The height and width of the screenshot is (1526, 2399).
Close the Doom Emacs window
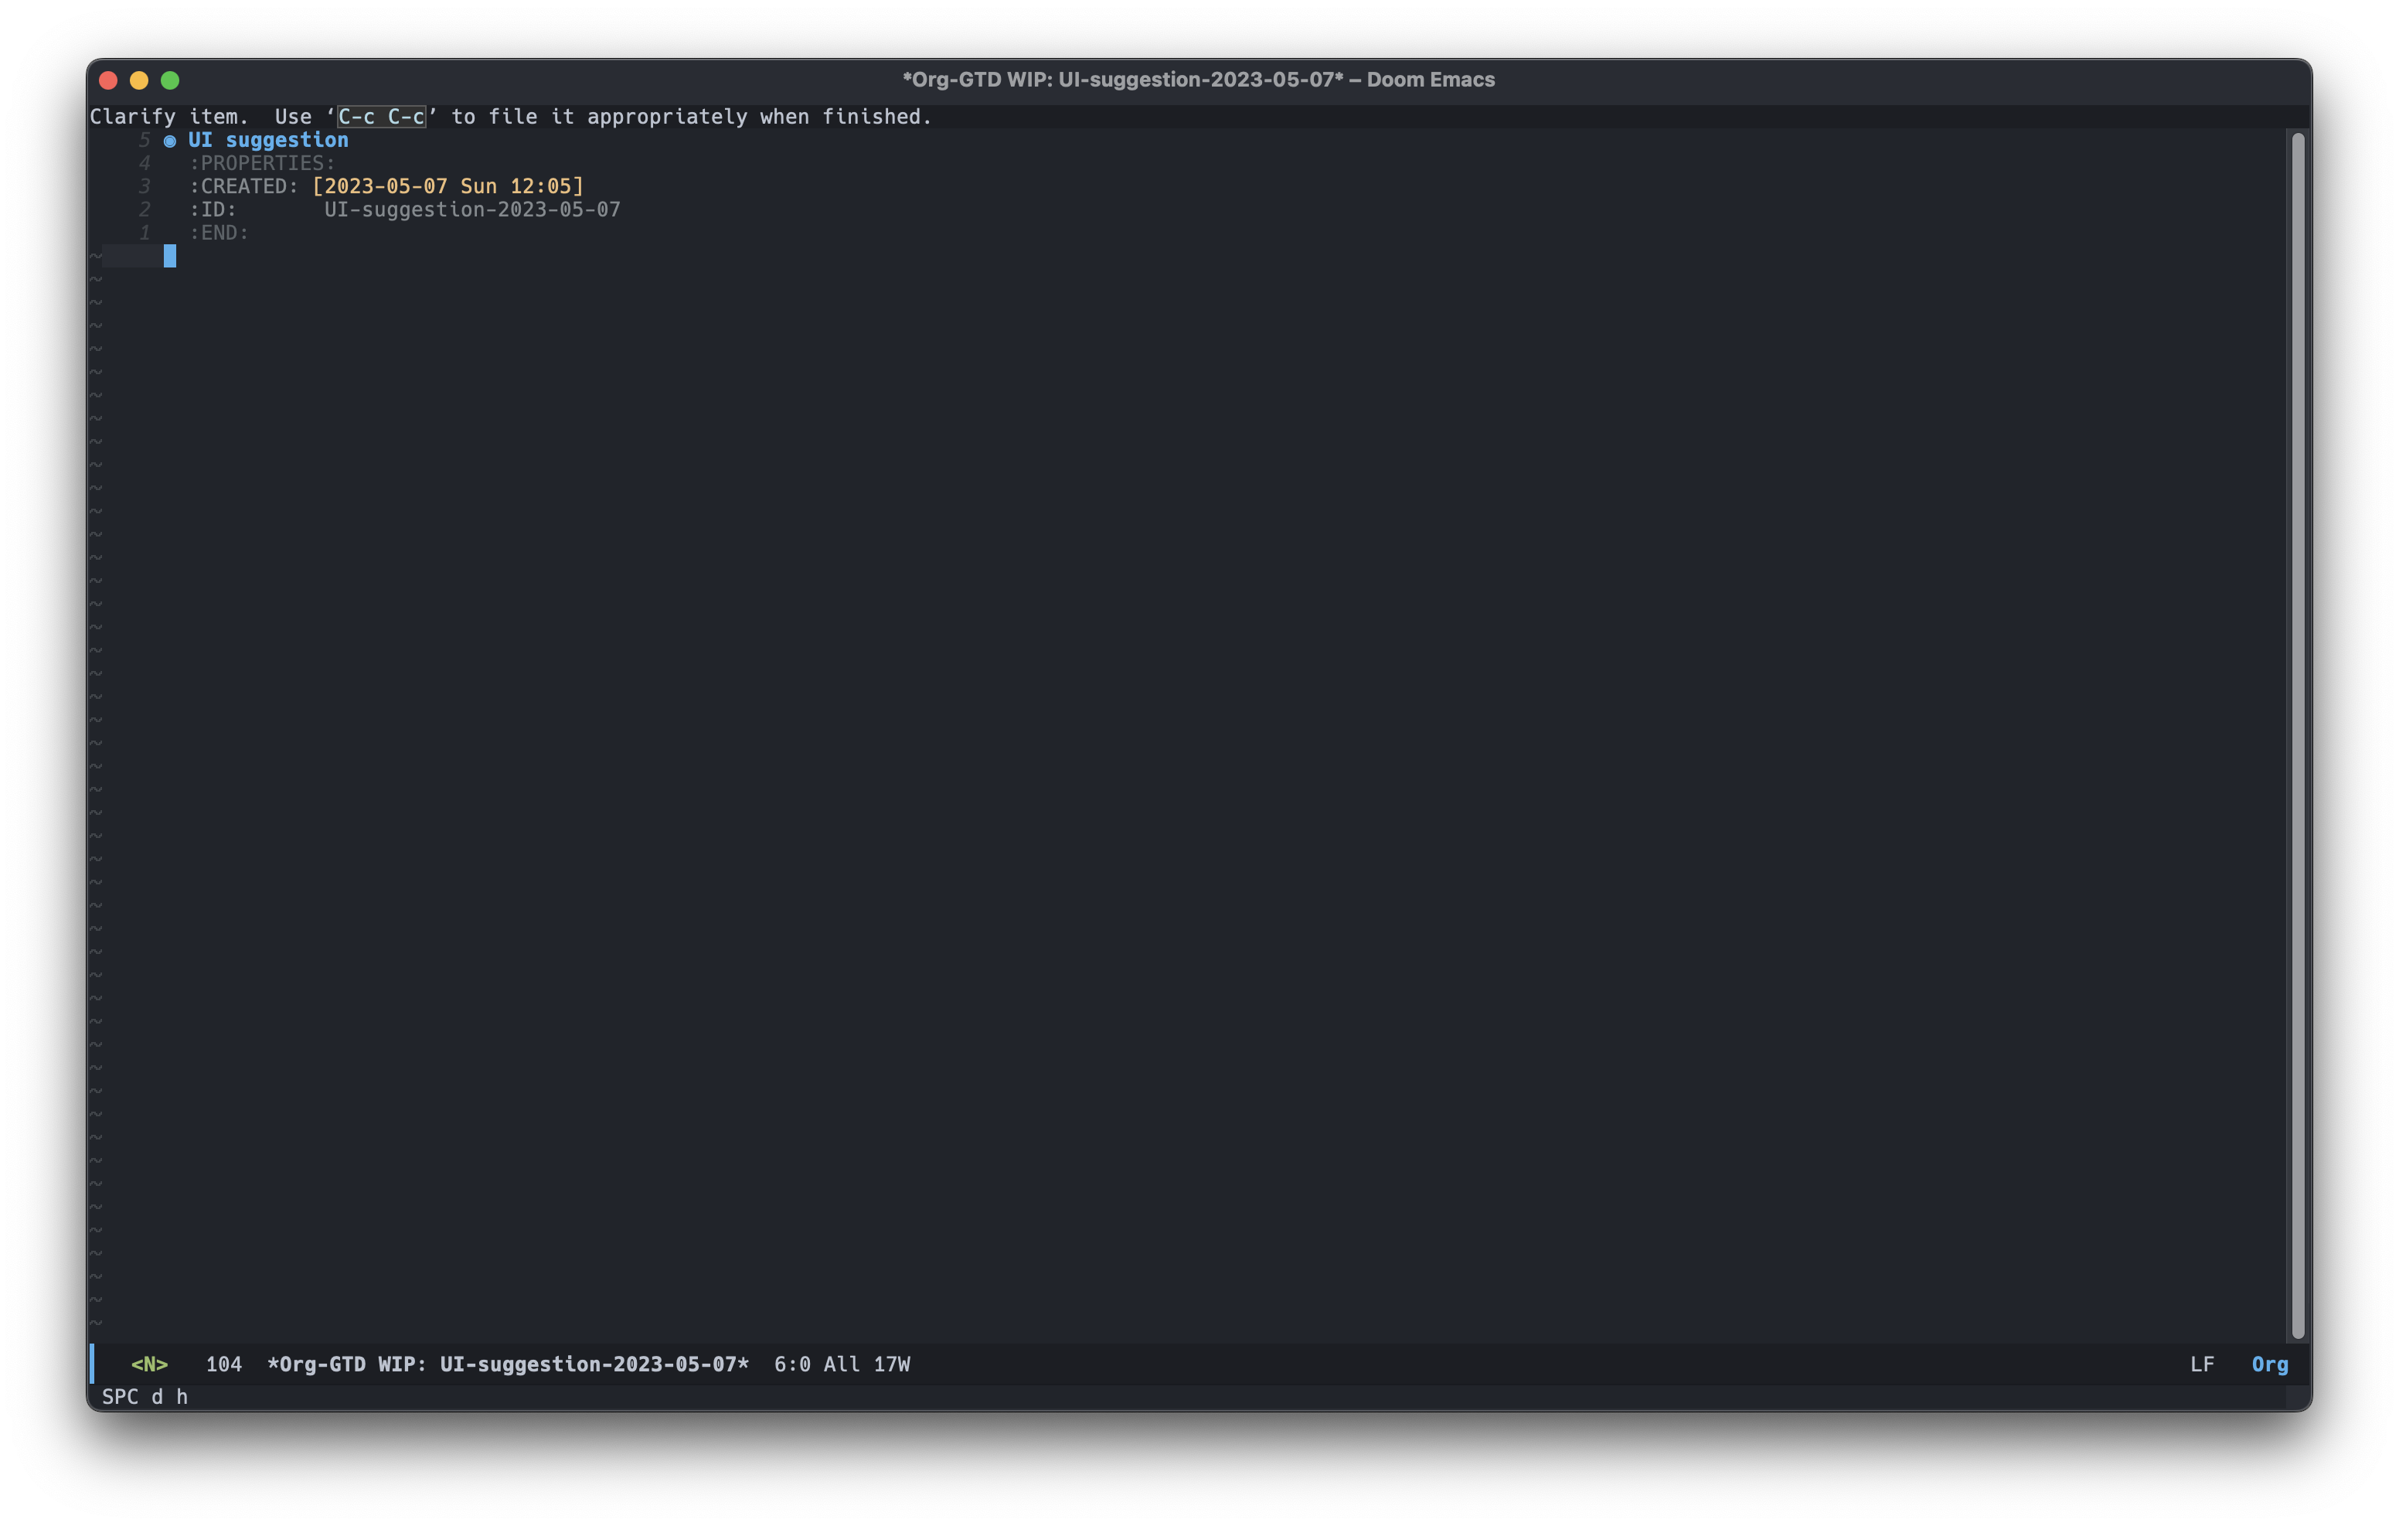click(x=109, y=80)
